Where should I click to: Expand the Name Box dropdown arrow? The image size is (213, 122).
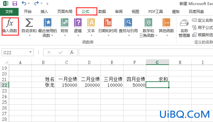[31, 52]
